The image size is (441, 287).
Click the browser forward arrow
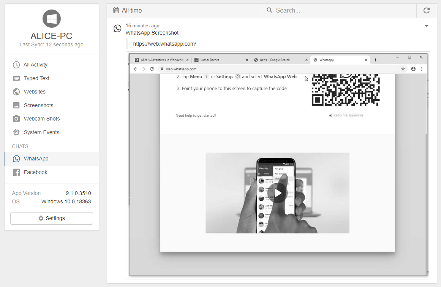144,69
